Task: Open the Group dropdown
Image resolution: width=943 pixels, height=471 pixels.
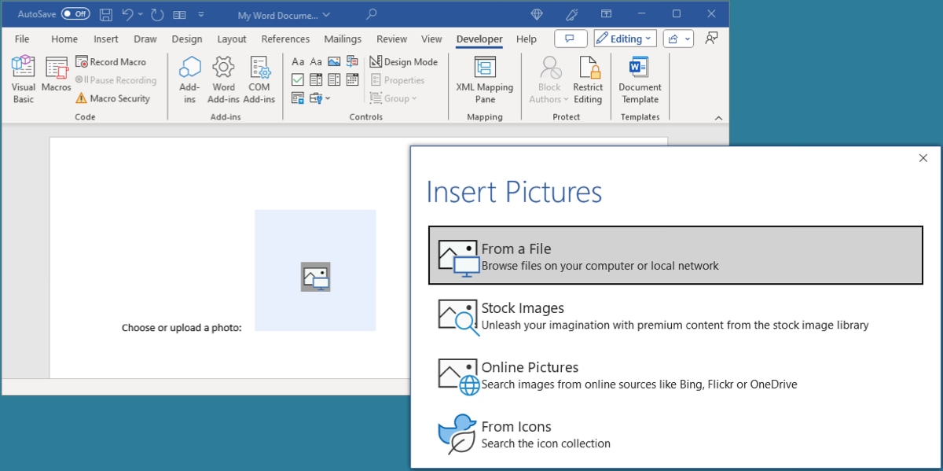Action: 394,98
